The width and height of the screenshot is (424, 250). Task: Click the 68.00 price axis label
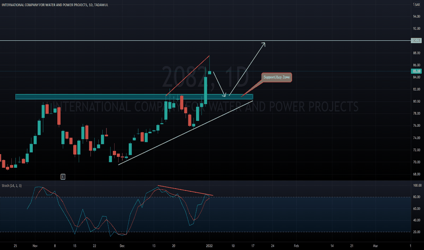[417, 175]
